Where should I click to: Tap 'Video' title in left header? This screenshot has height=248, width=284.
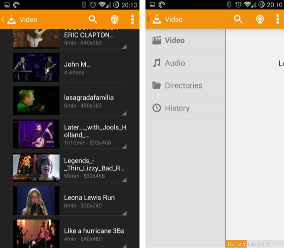28,19
